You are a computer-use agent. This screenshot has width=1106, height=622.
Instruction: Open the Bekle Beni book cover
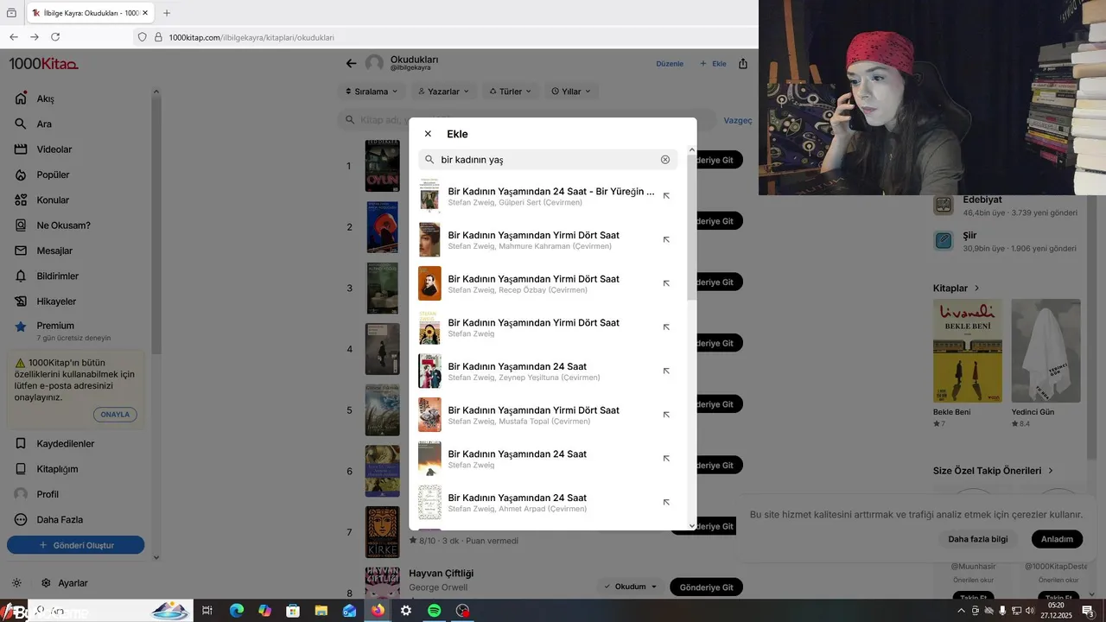coord(968,351)
